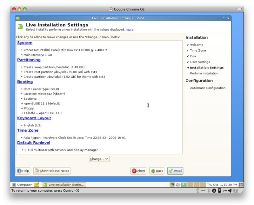Click the 'English (US)' keyboard layout line
The height and width of the screenshot is (205, 254).
[x=33, y=125]
